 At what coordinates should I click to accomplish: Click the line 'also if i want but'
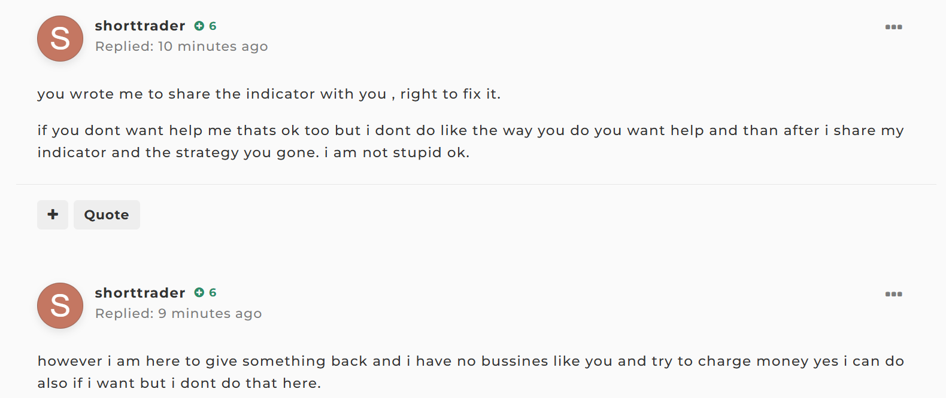[179, 384]
